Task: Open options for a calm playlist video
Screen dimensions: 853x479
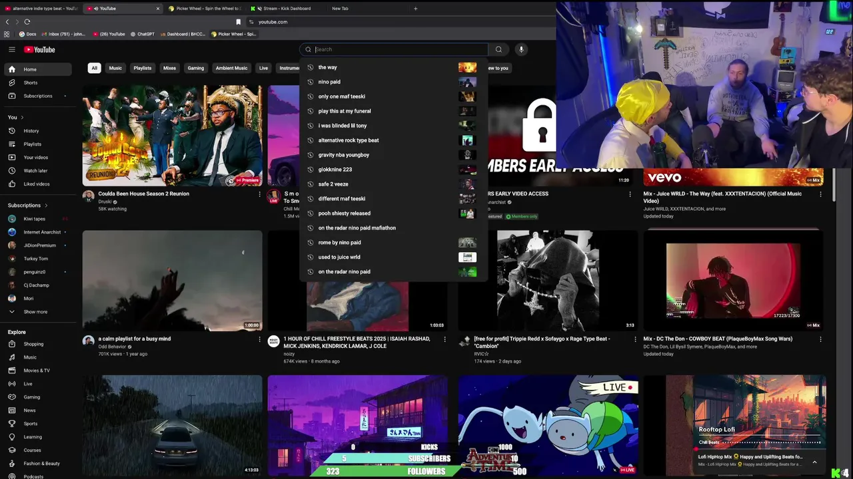Action: (x=260, y=339)
